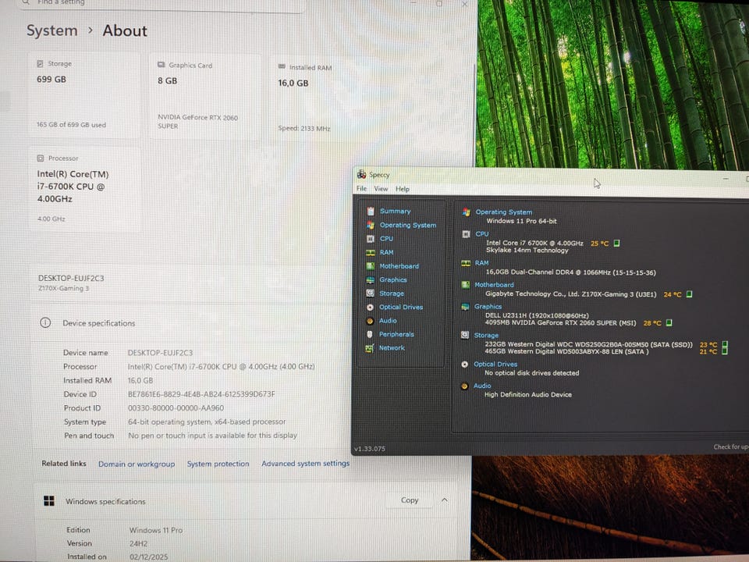Click the Device ID value BE7861E6-8829-4E4B-AB24-6125399D673F
Viewport: 749px width, 562px height.
tap(201, 394)
